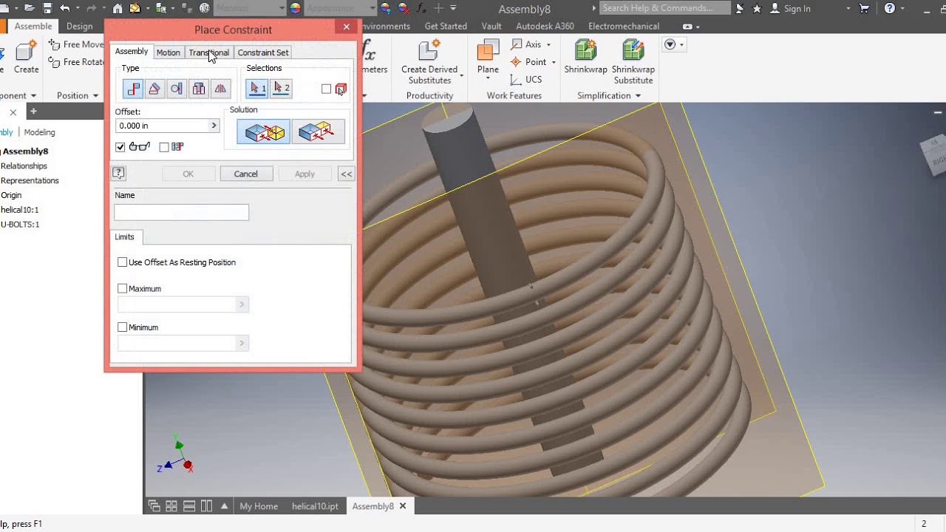The width and height of the screenshot is (946, 532).
Task: Click the Plane work feature
Action: click(488, 57)
